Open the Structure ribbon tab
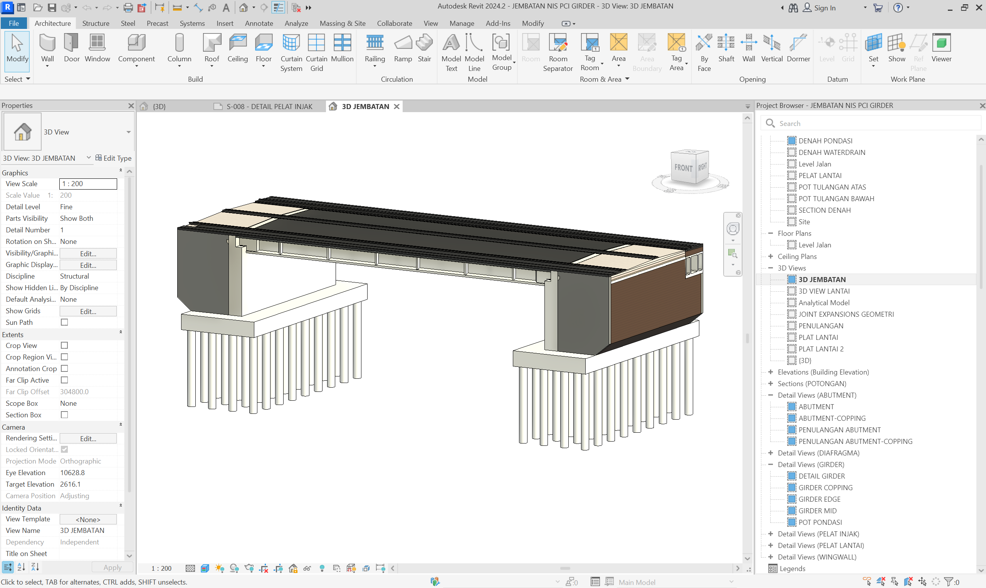Image resolution: width=986 pixels, height=588 pixels. [x=96, y=24]
